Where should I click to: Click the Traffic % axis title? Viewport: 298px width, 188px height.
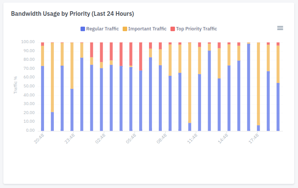(16, 86)
